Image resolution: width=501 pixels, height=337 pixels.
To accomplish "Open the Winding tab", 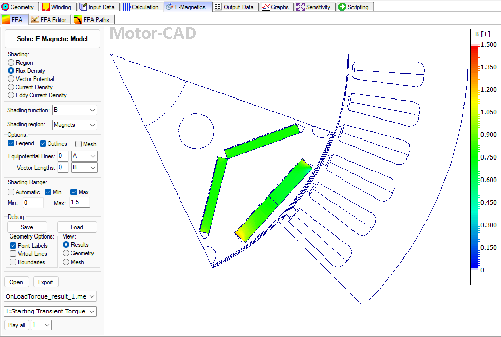I will point(57,7).
